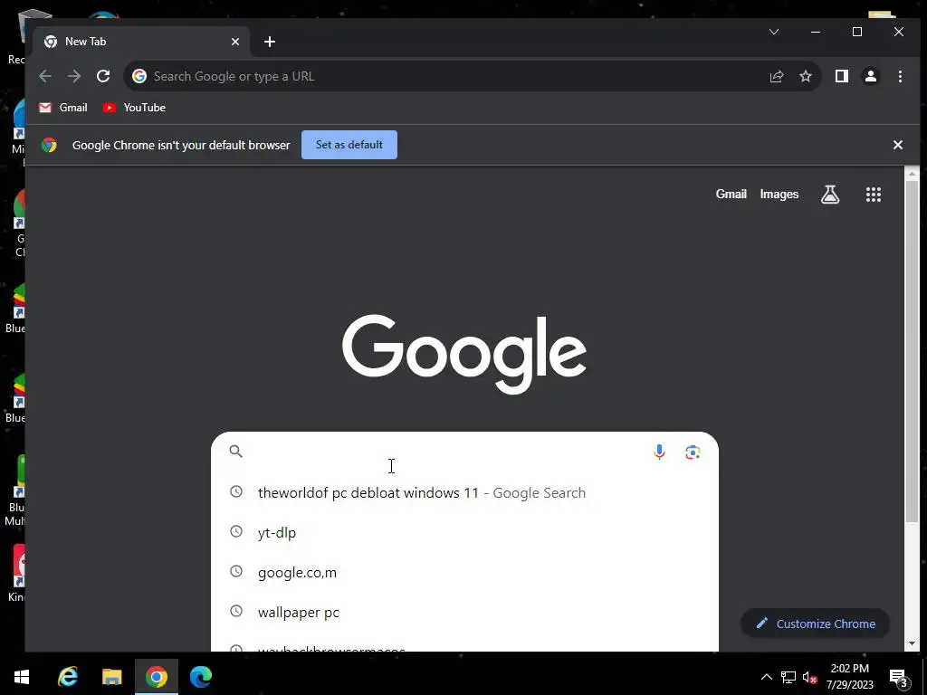Click the magnifier icon in the search box
Viewport: 927px width, 695px height.
click(236, 452)
